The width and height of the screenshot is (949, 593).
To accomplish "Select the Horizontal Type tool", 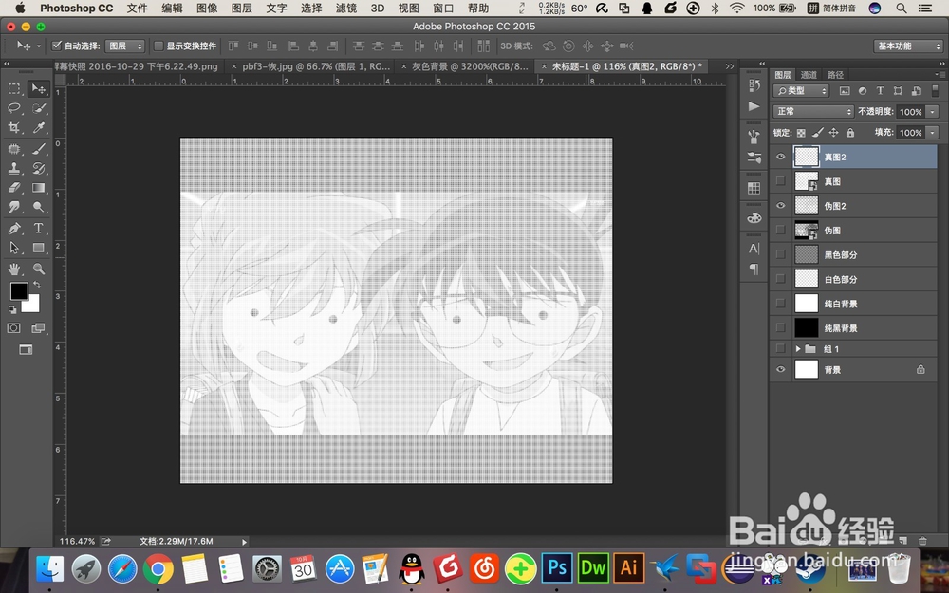I will (x=38, y=228).
